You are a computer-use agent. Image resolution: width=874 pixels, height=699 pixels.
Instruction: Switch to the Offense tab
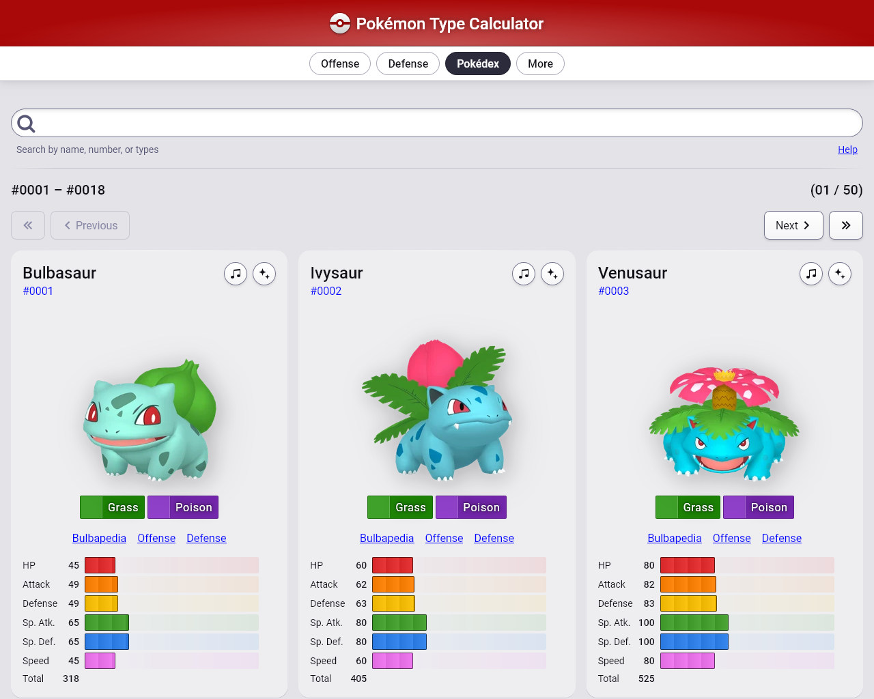340,63
